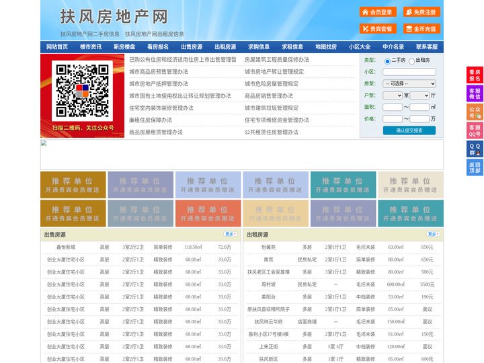This screenshot has height=363, width=484.
Task: Open the 周村坡 rental listing
Action: tap(268, 284)
